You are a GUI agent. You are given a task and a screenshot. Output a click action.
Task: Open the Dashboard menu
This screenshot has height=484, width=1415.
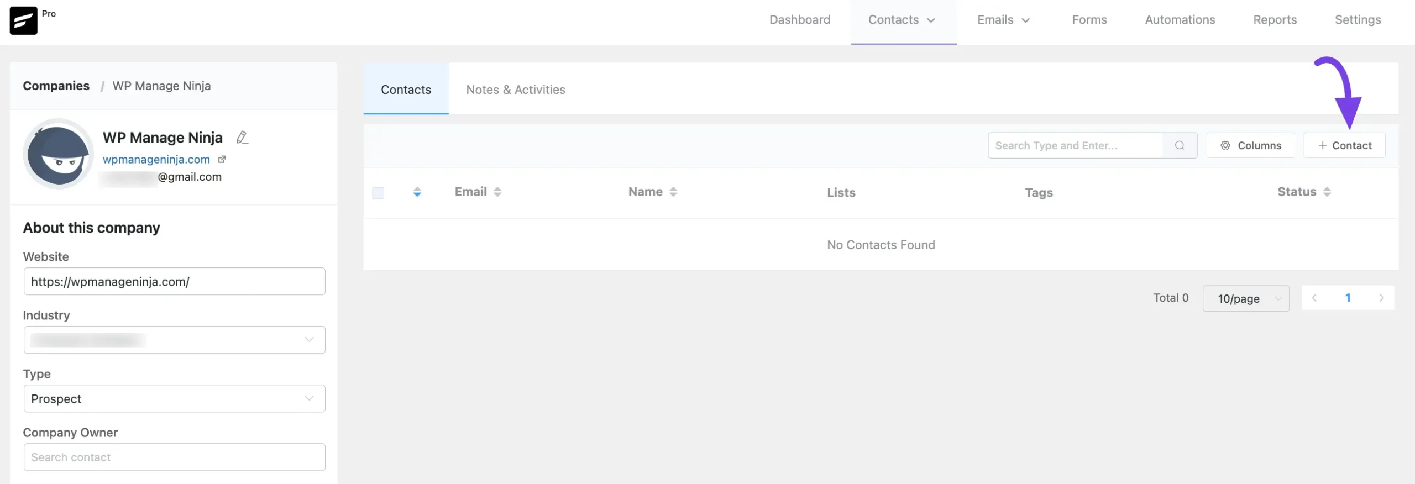pyautogui.click(x=800, y=20)
